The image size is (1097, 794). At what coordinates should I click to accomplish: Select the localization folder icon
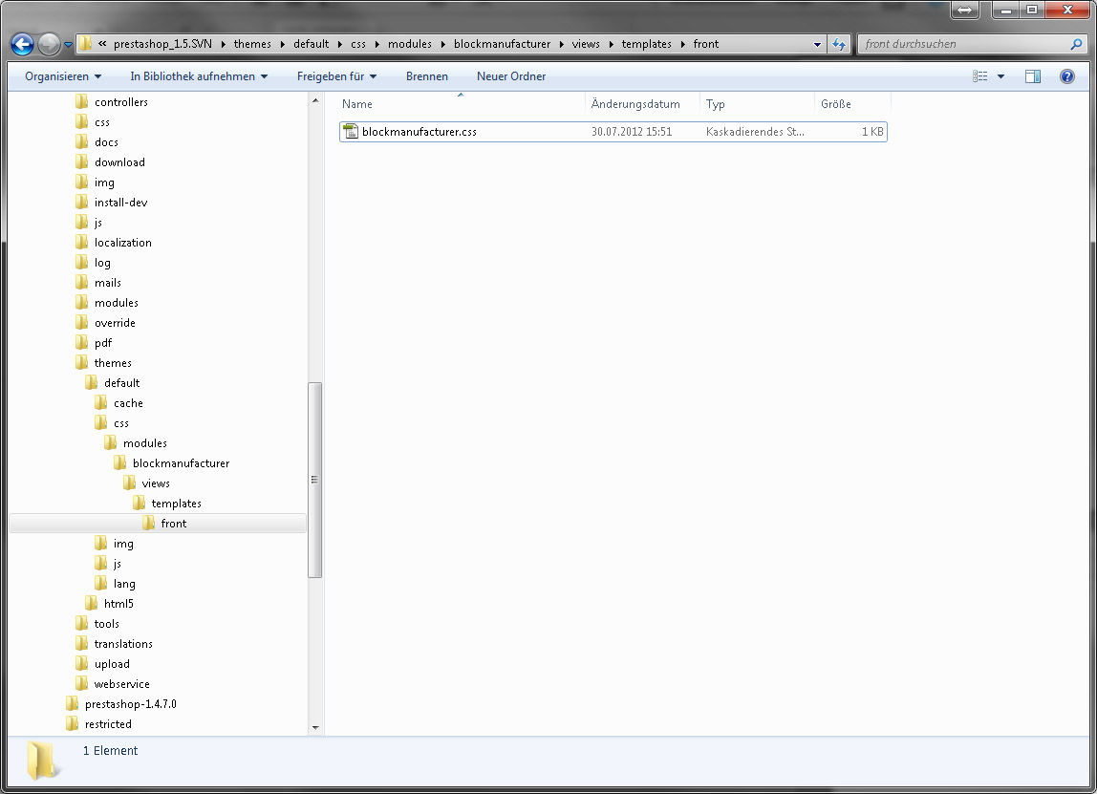coord(82,243)
